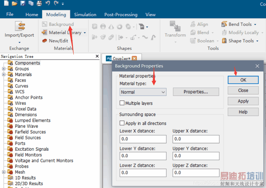The width and height of the screenshot is (266, 188).
Task: Click the Import/Export icon
Action: tap(20, 26)
